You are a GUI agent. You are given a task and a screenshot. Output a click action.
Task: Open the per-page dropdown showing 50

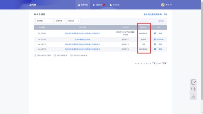(x=164, y=63)
